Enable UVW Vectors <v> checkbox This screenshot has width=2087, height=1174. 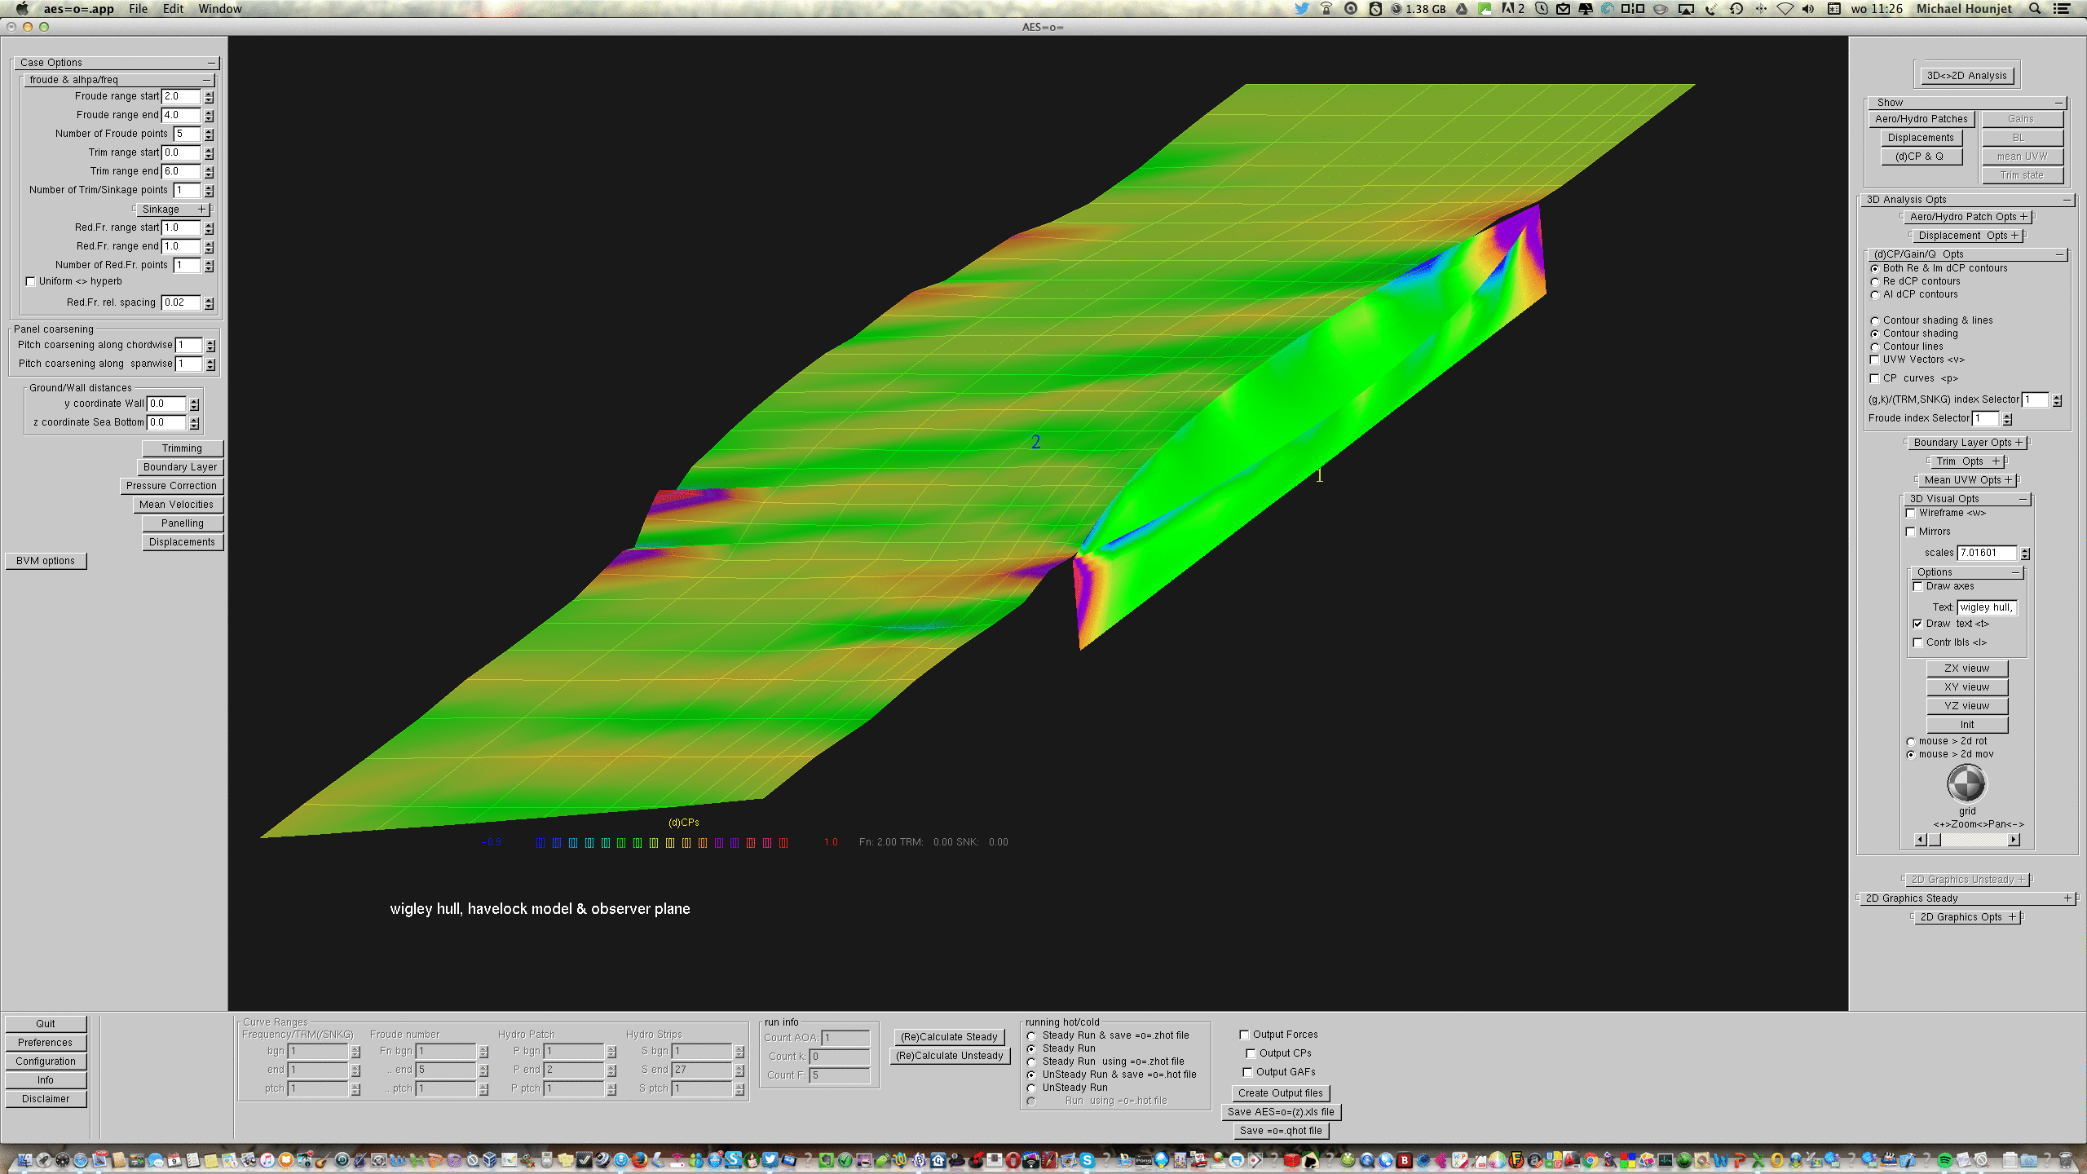pos(1874,360)
